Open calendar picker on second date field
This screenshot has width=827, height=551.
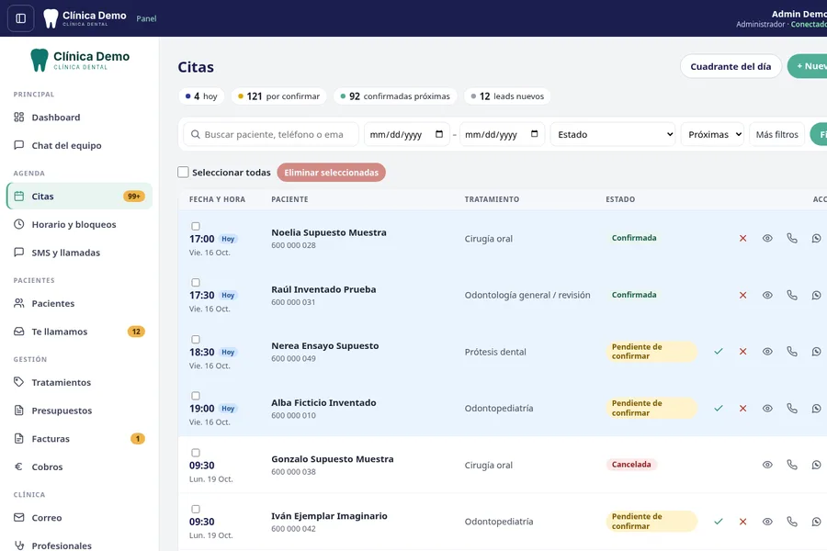point(534,134)
